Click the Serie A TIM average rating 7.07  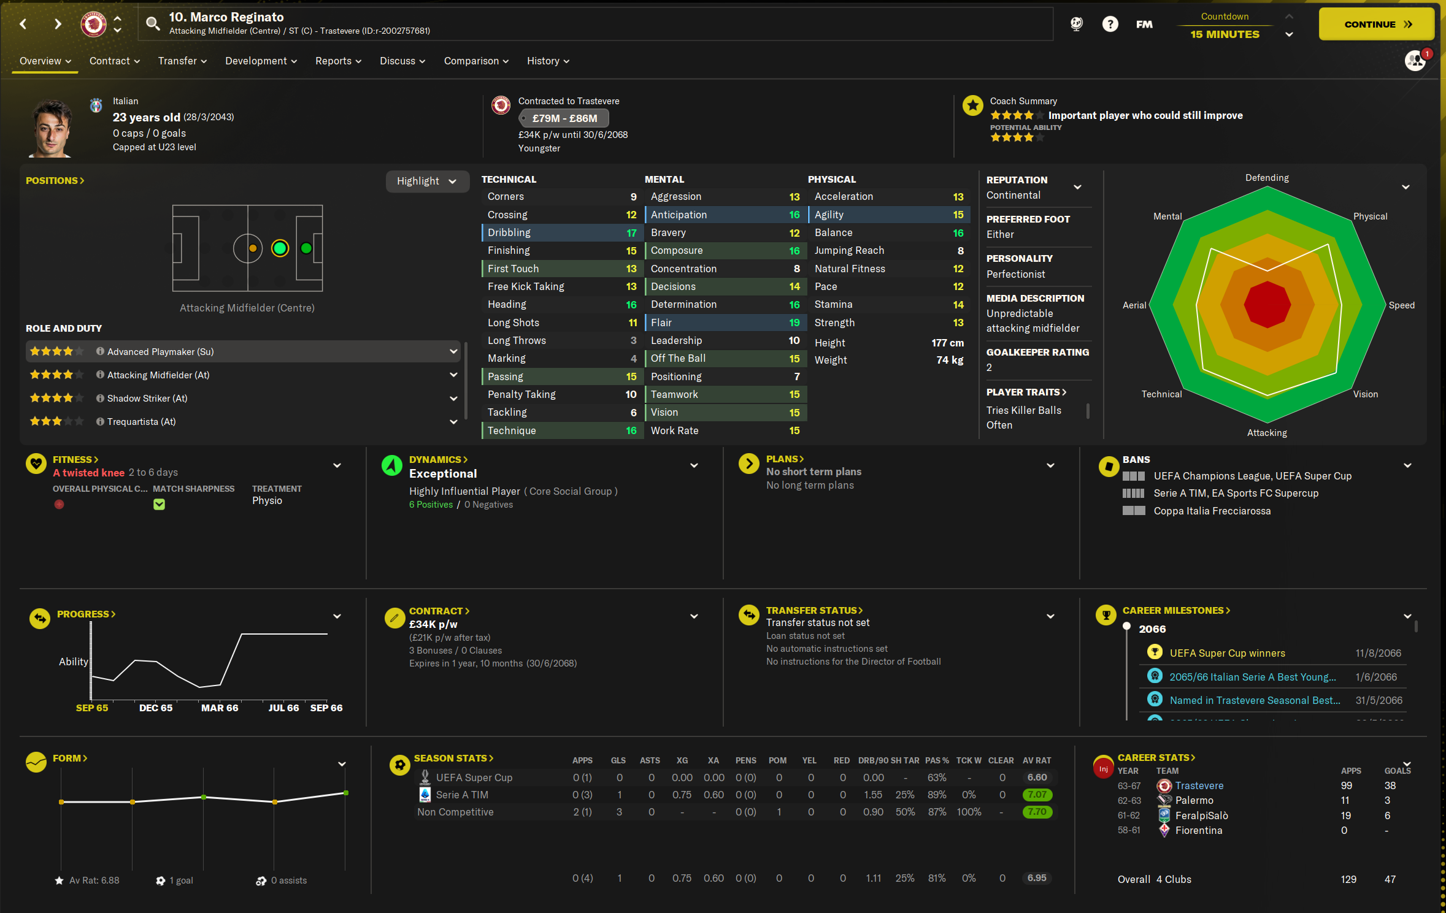tap(1037, 795)
